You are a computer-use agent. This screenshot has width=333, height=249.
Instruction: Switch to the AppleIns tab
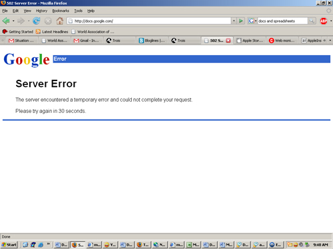[x=311, y=41]
